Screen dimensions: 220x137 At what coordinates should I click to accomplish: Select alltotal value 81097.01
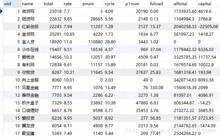(x=183, y=95)
